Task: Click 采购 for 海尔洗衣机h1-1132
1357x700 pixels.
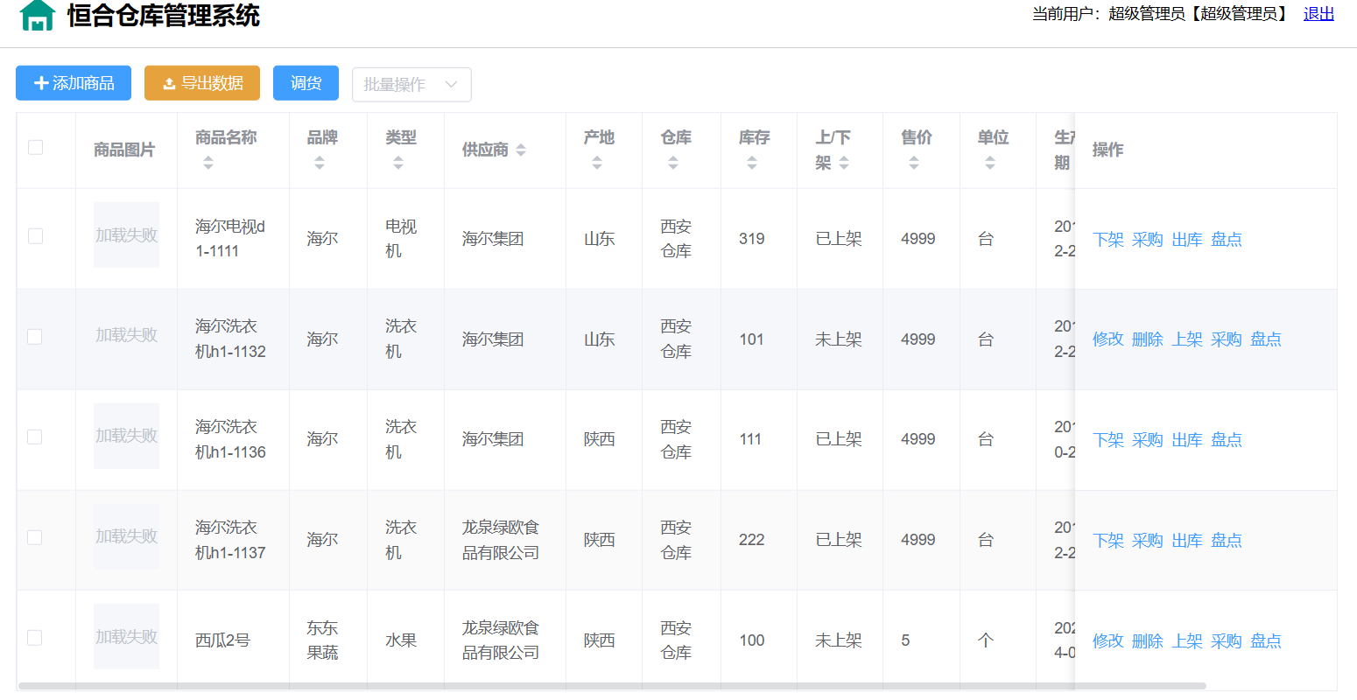Action: (x=1227, y=339)
